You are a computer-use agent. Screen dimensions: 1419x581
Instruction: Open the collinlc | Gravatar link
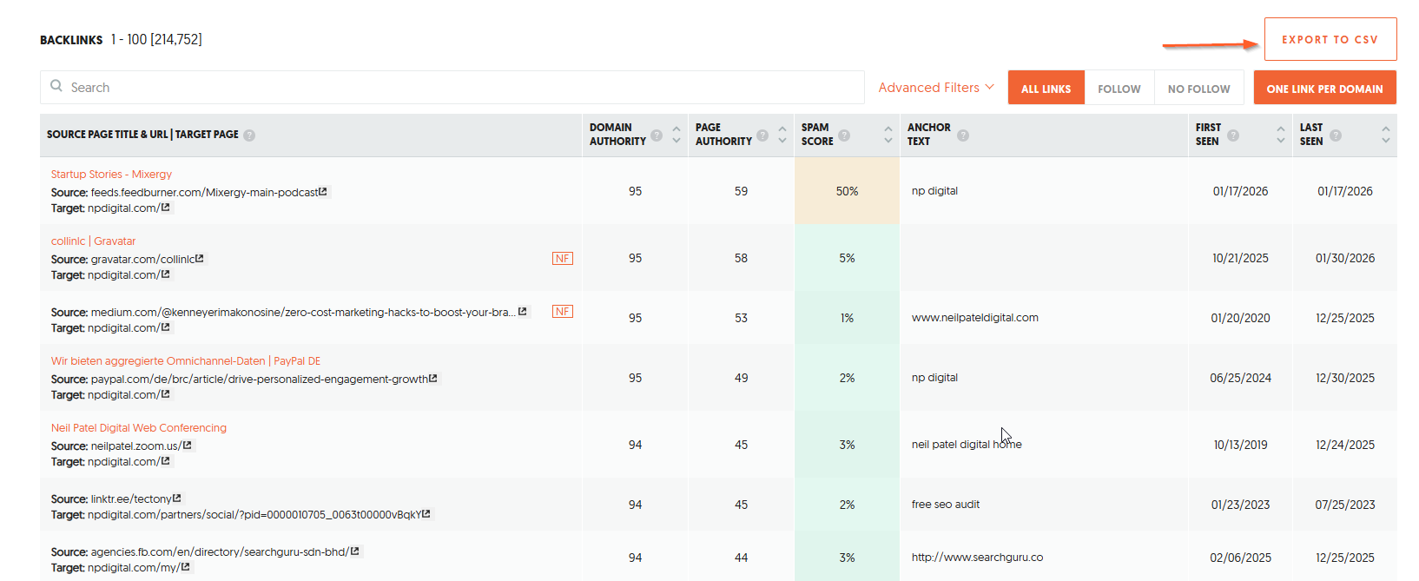(93, 241)
